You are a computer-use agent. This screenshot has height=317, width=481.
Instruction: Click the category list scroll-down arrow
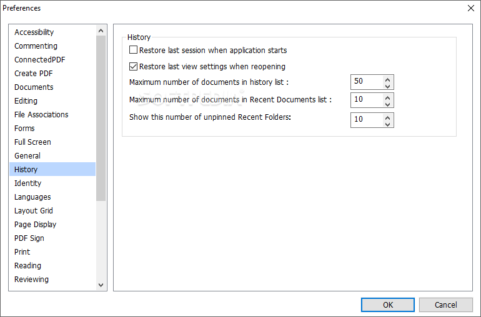coord(101,285)
